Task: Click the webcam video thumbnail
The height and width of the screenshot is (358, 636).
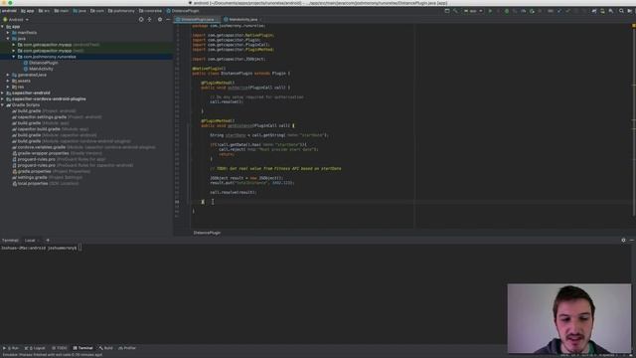Action: 569,318
